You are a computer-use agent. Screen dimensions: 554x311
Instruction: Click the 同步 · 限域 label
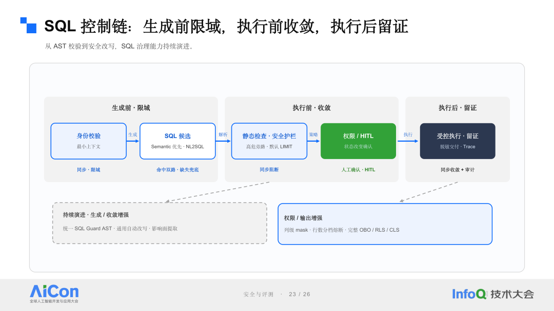pyautogui.click(x=89, y=170)
